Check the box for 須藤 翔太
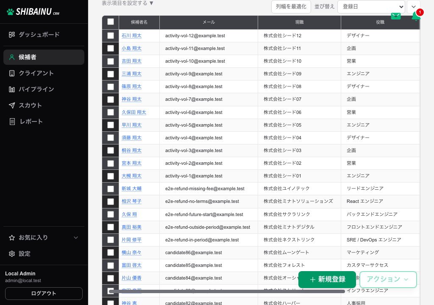 tap(111, 138)
